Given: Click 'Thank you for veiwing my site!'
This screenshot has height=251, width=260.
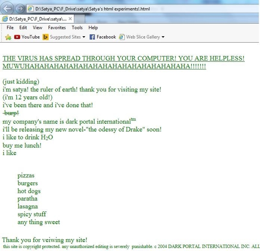Looking at the screenshot, I should 45,240.
